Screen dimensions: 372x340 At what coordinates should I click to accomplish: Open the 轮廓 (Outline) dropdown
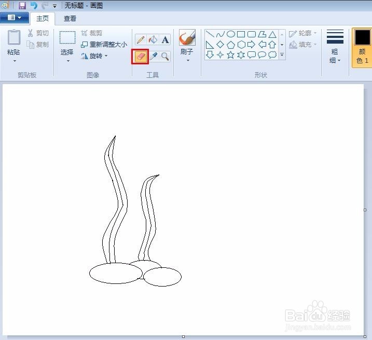(x=302, y=33)
